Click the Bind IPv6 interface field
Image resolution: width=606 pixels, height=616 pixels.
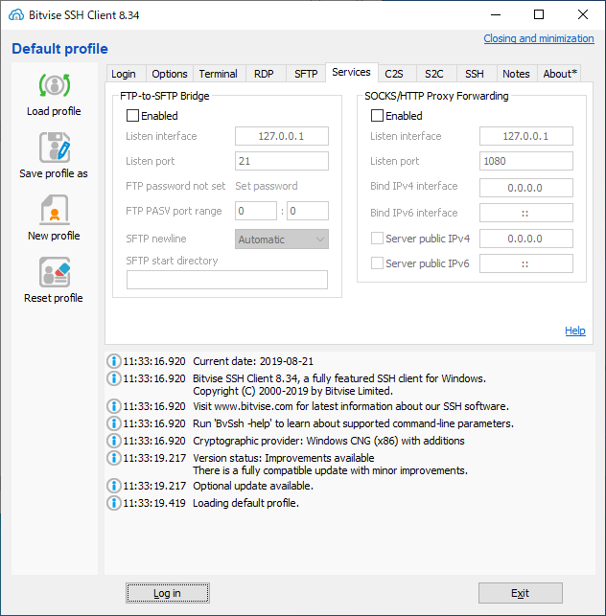point(526,213)
